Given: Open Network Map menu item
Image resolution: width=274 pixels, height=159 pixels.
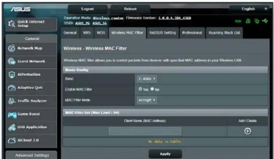Looking at the screenshot, I should point(31,48).
